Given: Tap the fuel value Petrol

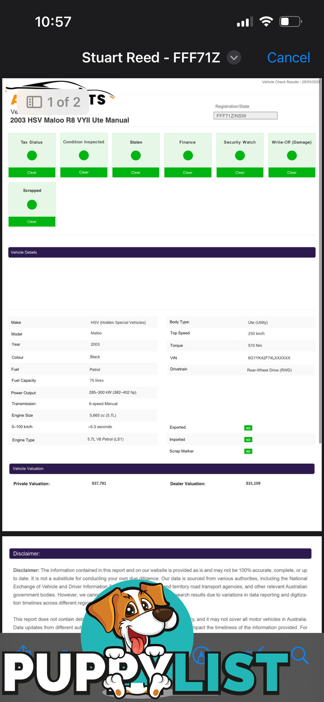Looking at the screenshot, I should point(95,370).
